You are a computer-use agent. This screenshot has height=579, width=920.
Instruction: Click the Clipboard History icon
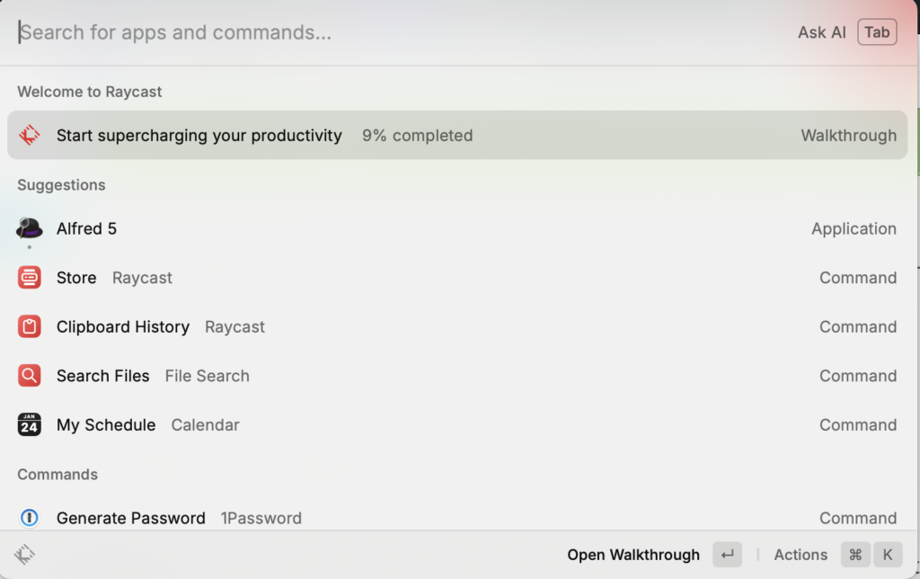coord(30,326)
